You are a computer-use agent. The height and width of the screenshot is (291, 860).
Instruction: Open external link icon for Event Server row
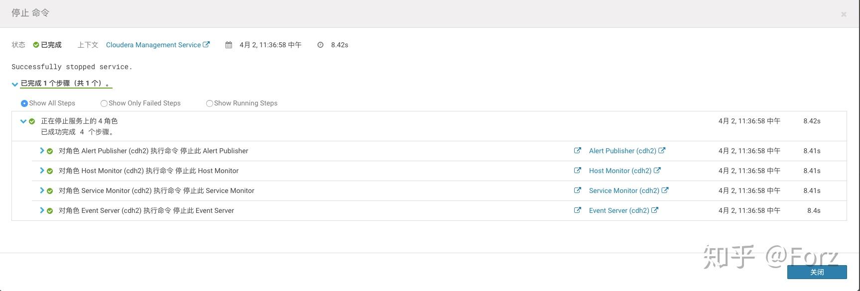point(577,210)
